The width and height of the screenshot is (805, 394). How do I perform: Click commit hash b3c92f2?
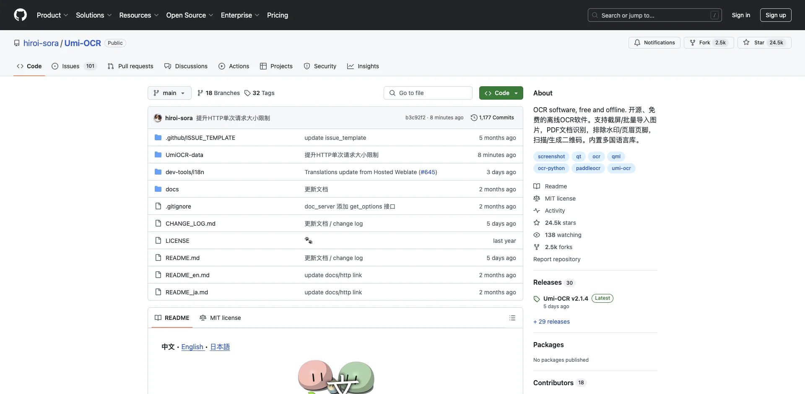(415, 118)
